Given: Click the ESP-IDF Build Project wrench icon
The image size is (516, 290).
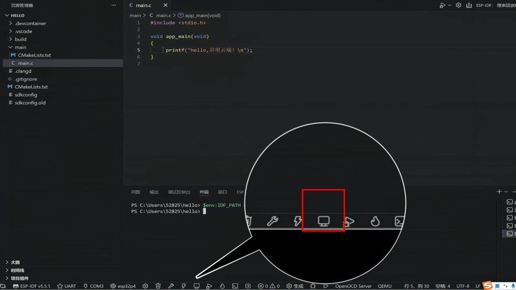Looking at the screenshot, I should point(171,286).
